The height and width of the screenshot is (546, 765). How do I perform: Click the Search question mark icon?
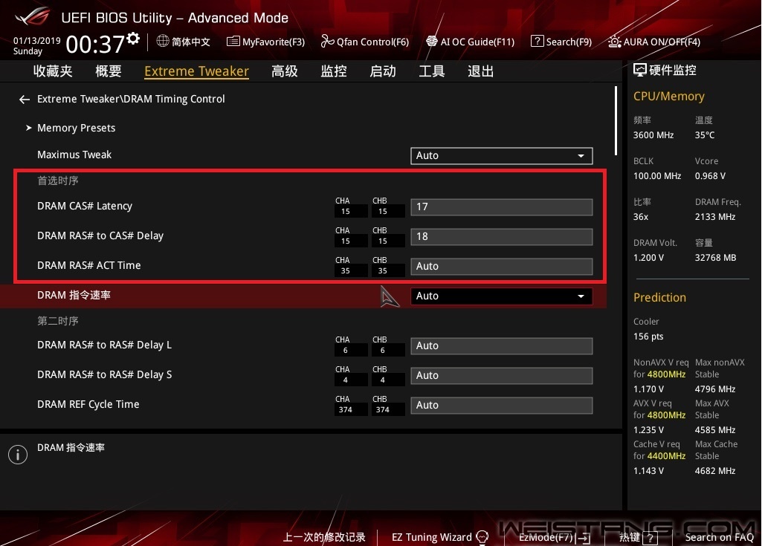[x=537, y=41]
